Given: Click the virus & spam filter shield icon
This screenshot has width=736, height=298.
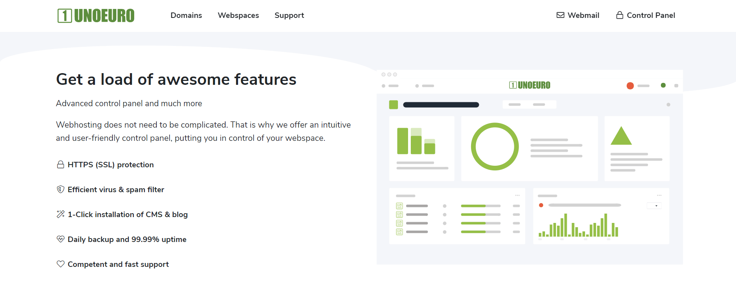Looking at the screenshot, I should 60,189.
